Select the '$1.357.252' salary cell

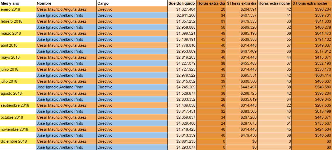pyautogui.click(x=182, y=21)
